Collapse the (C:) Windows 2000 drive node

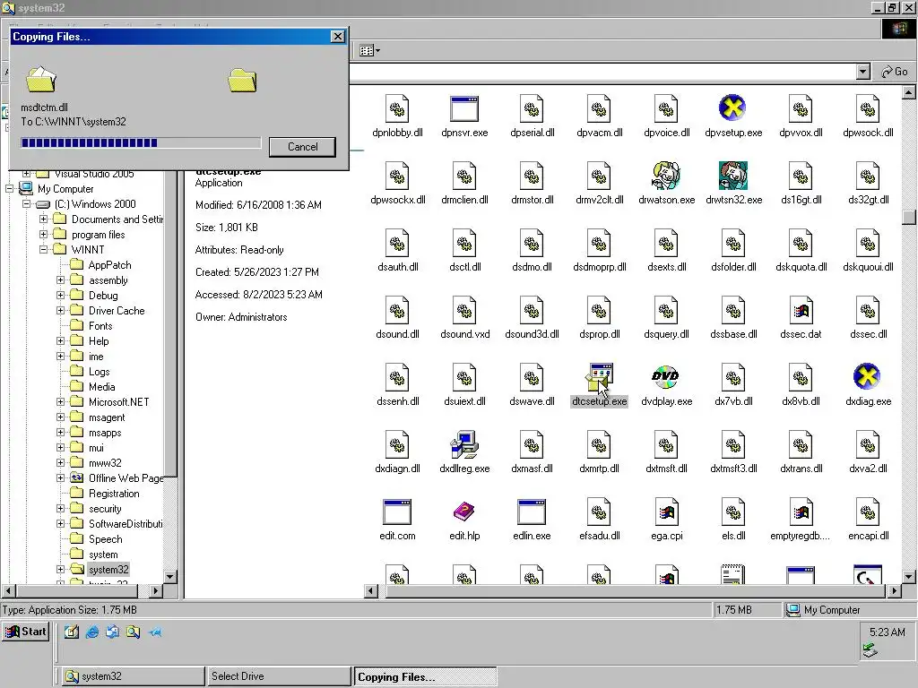[27, 204]
